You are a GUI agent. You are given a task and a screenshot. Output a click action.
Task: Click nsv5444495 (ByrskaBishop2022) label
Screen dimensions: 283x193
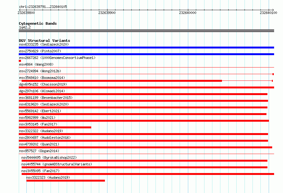click(49, 158)
